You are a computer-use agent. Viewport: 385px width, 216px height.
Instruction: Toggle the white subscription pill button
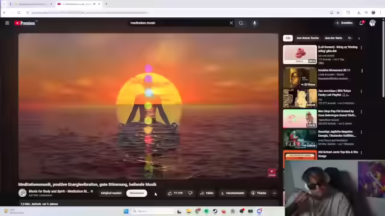click(137, 193)
